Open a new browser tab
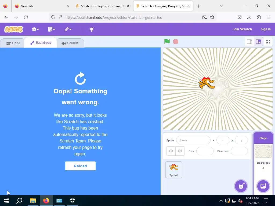This screenshot has height=206, width=275. click(198, 6)
